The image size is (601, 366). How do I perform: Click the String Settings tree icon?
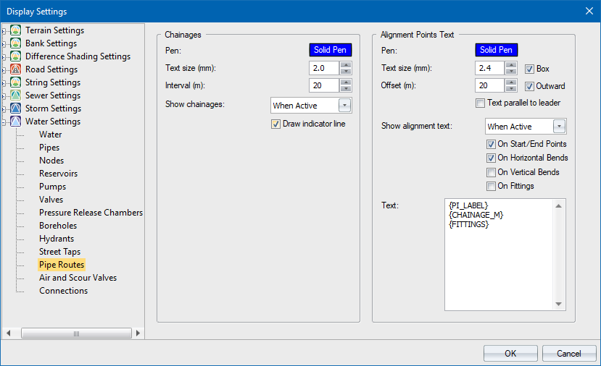click(x=16, y=82)
